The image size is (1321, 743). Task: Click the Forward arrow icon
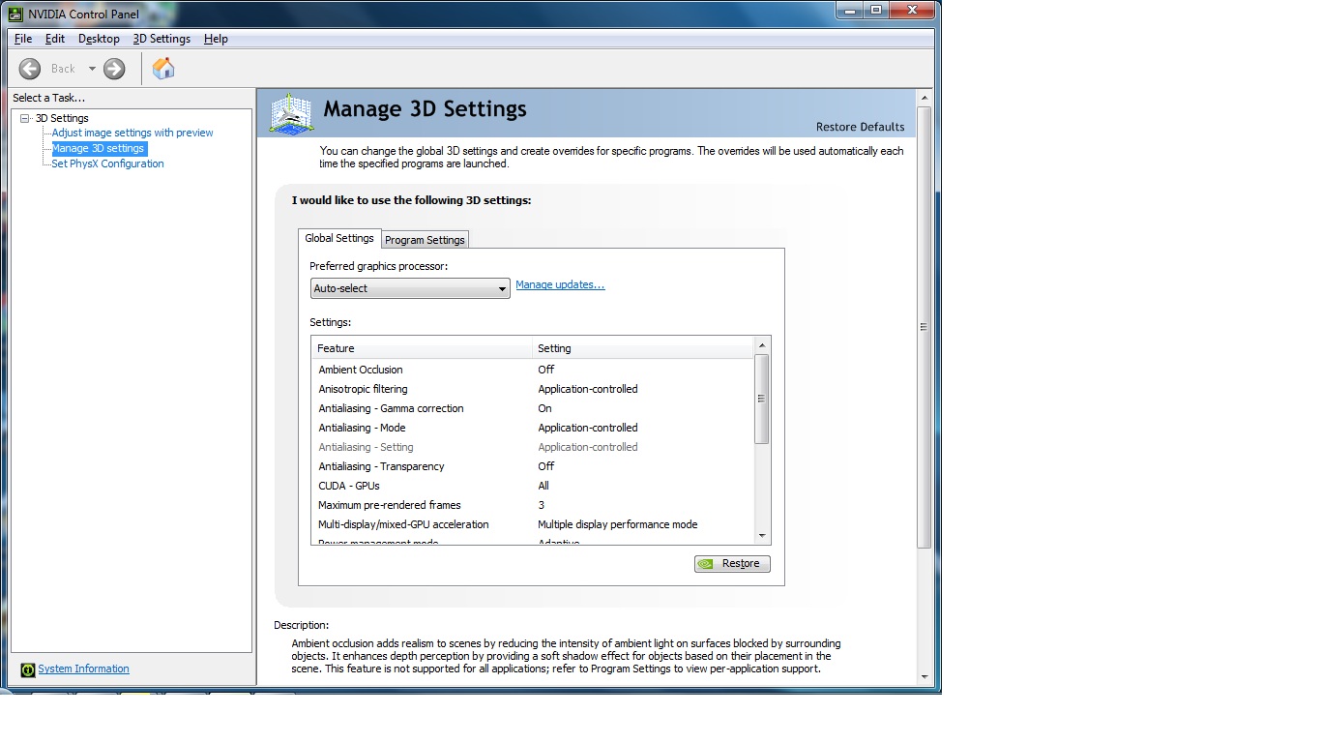pyautogui.click(x=114, y=69)
